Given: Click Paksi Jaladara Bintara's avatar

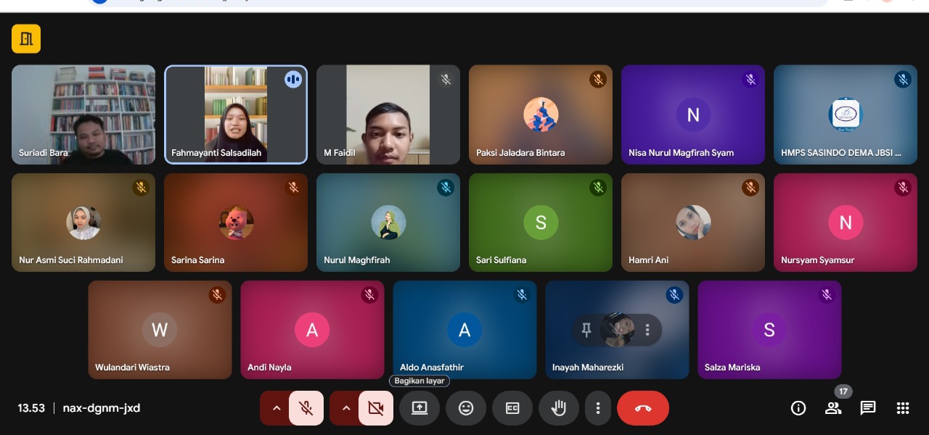Looking at the screenshot, I should click(541, 115).
